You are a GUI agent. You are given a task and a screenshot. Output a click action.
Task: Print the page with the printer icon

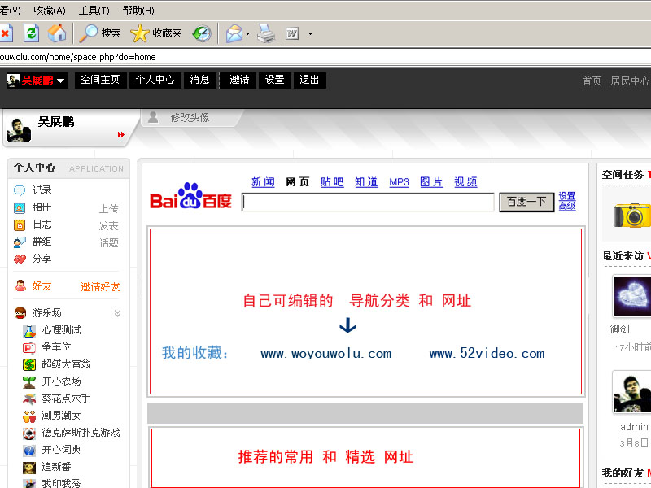(x=266, y=33)
